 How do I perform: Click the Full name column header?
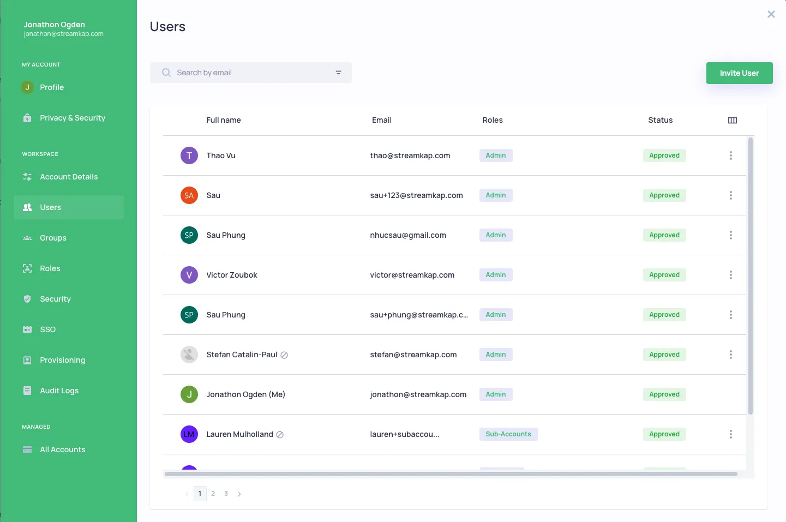pyautogui.click(x=224, y=120)
